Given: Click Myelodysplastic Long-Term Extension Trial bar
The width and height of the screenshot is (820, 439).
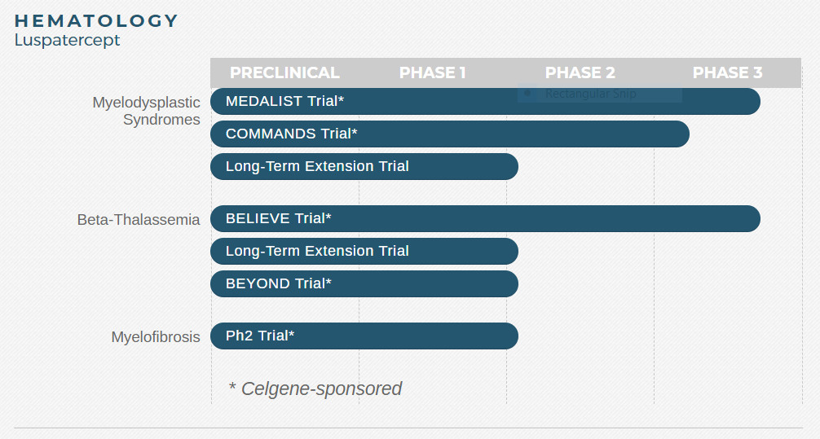Looking at the screenshot, I should coord(364,166).
